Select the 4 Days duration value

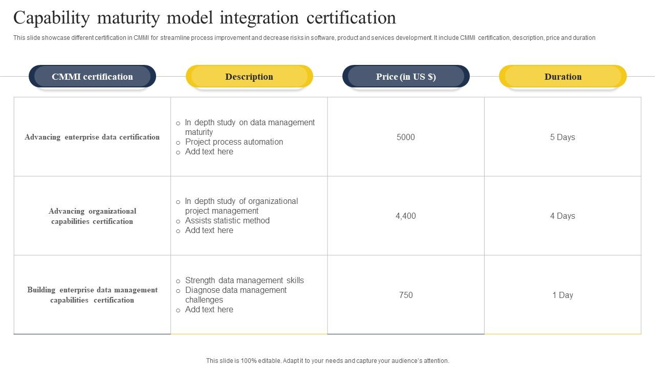563,216
